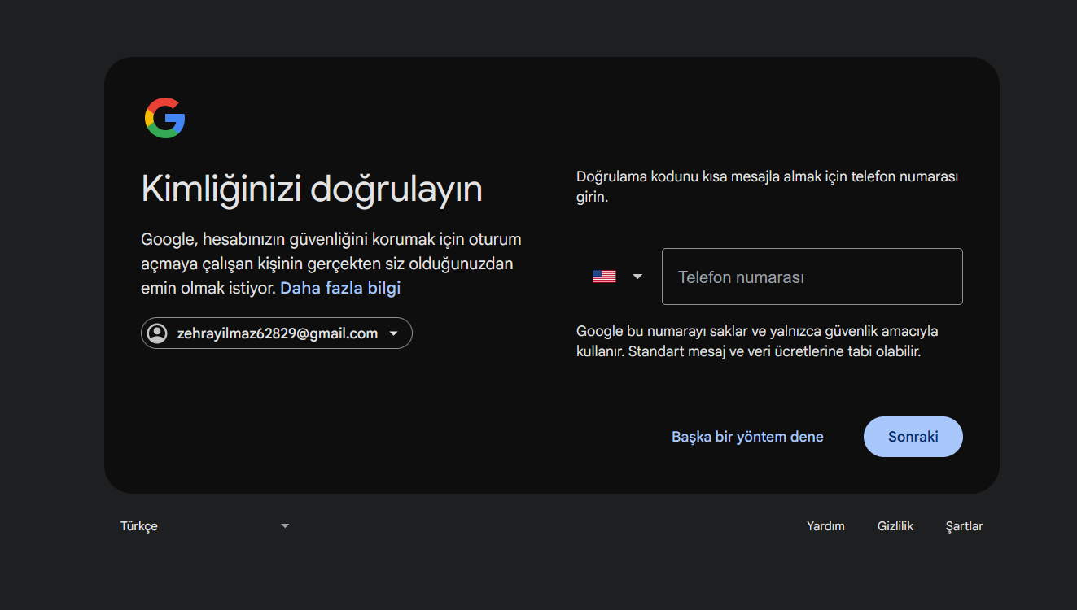Open the zehrayilmaz62829@gmail.com account switcher
Screen dimensions: 1077x610
coord(277,333)
